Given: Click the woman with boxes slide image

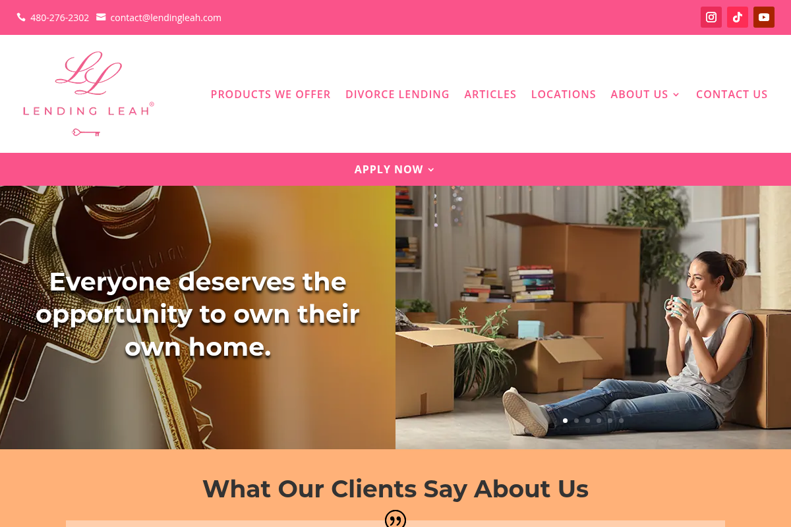Looking at the screenshot, I should click(593, 318).
